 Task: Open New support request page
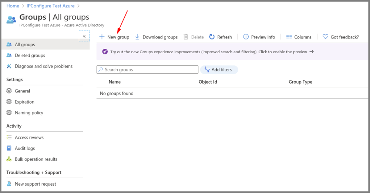click(35, 184)
